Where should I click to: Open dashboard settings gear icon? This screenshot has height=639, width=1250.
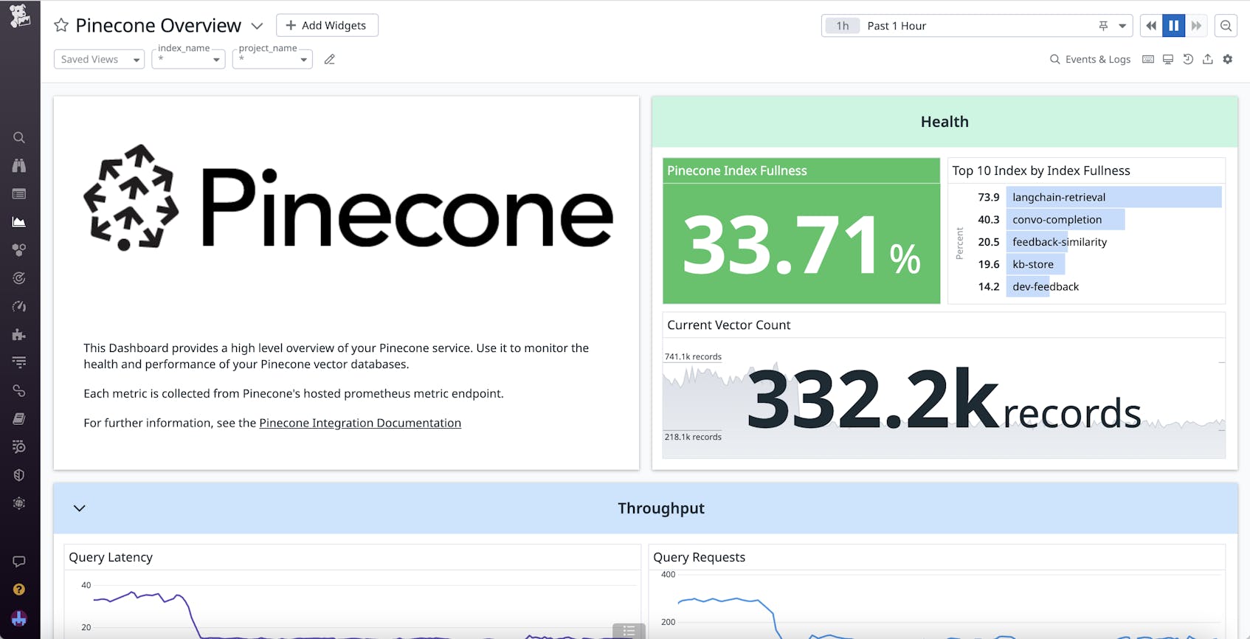[x=1228, y=59]
